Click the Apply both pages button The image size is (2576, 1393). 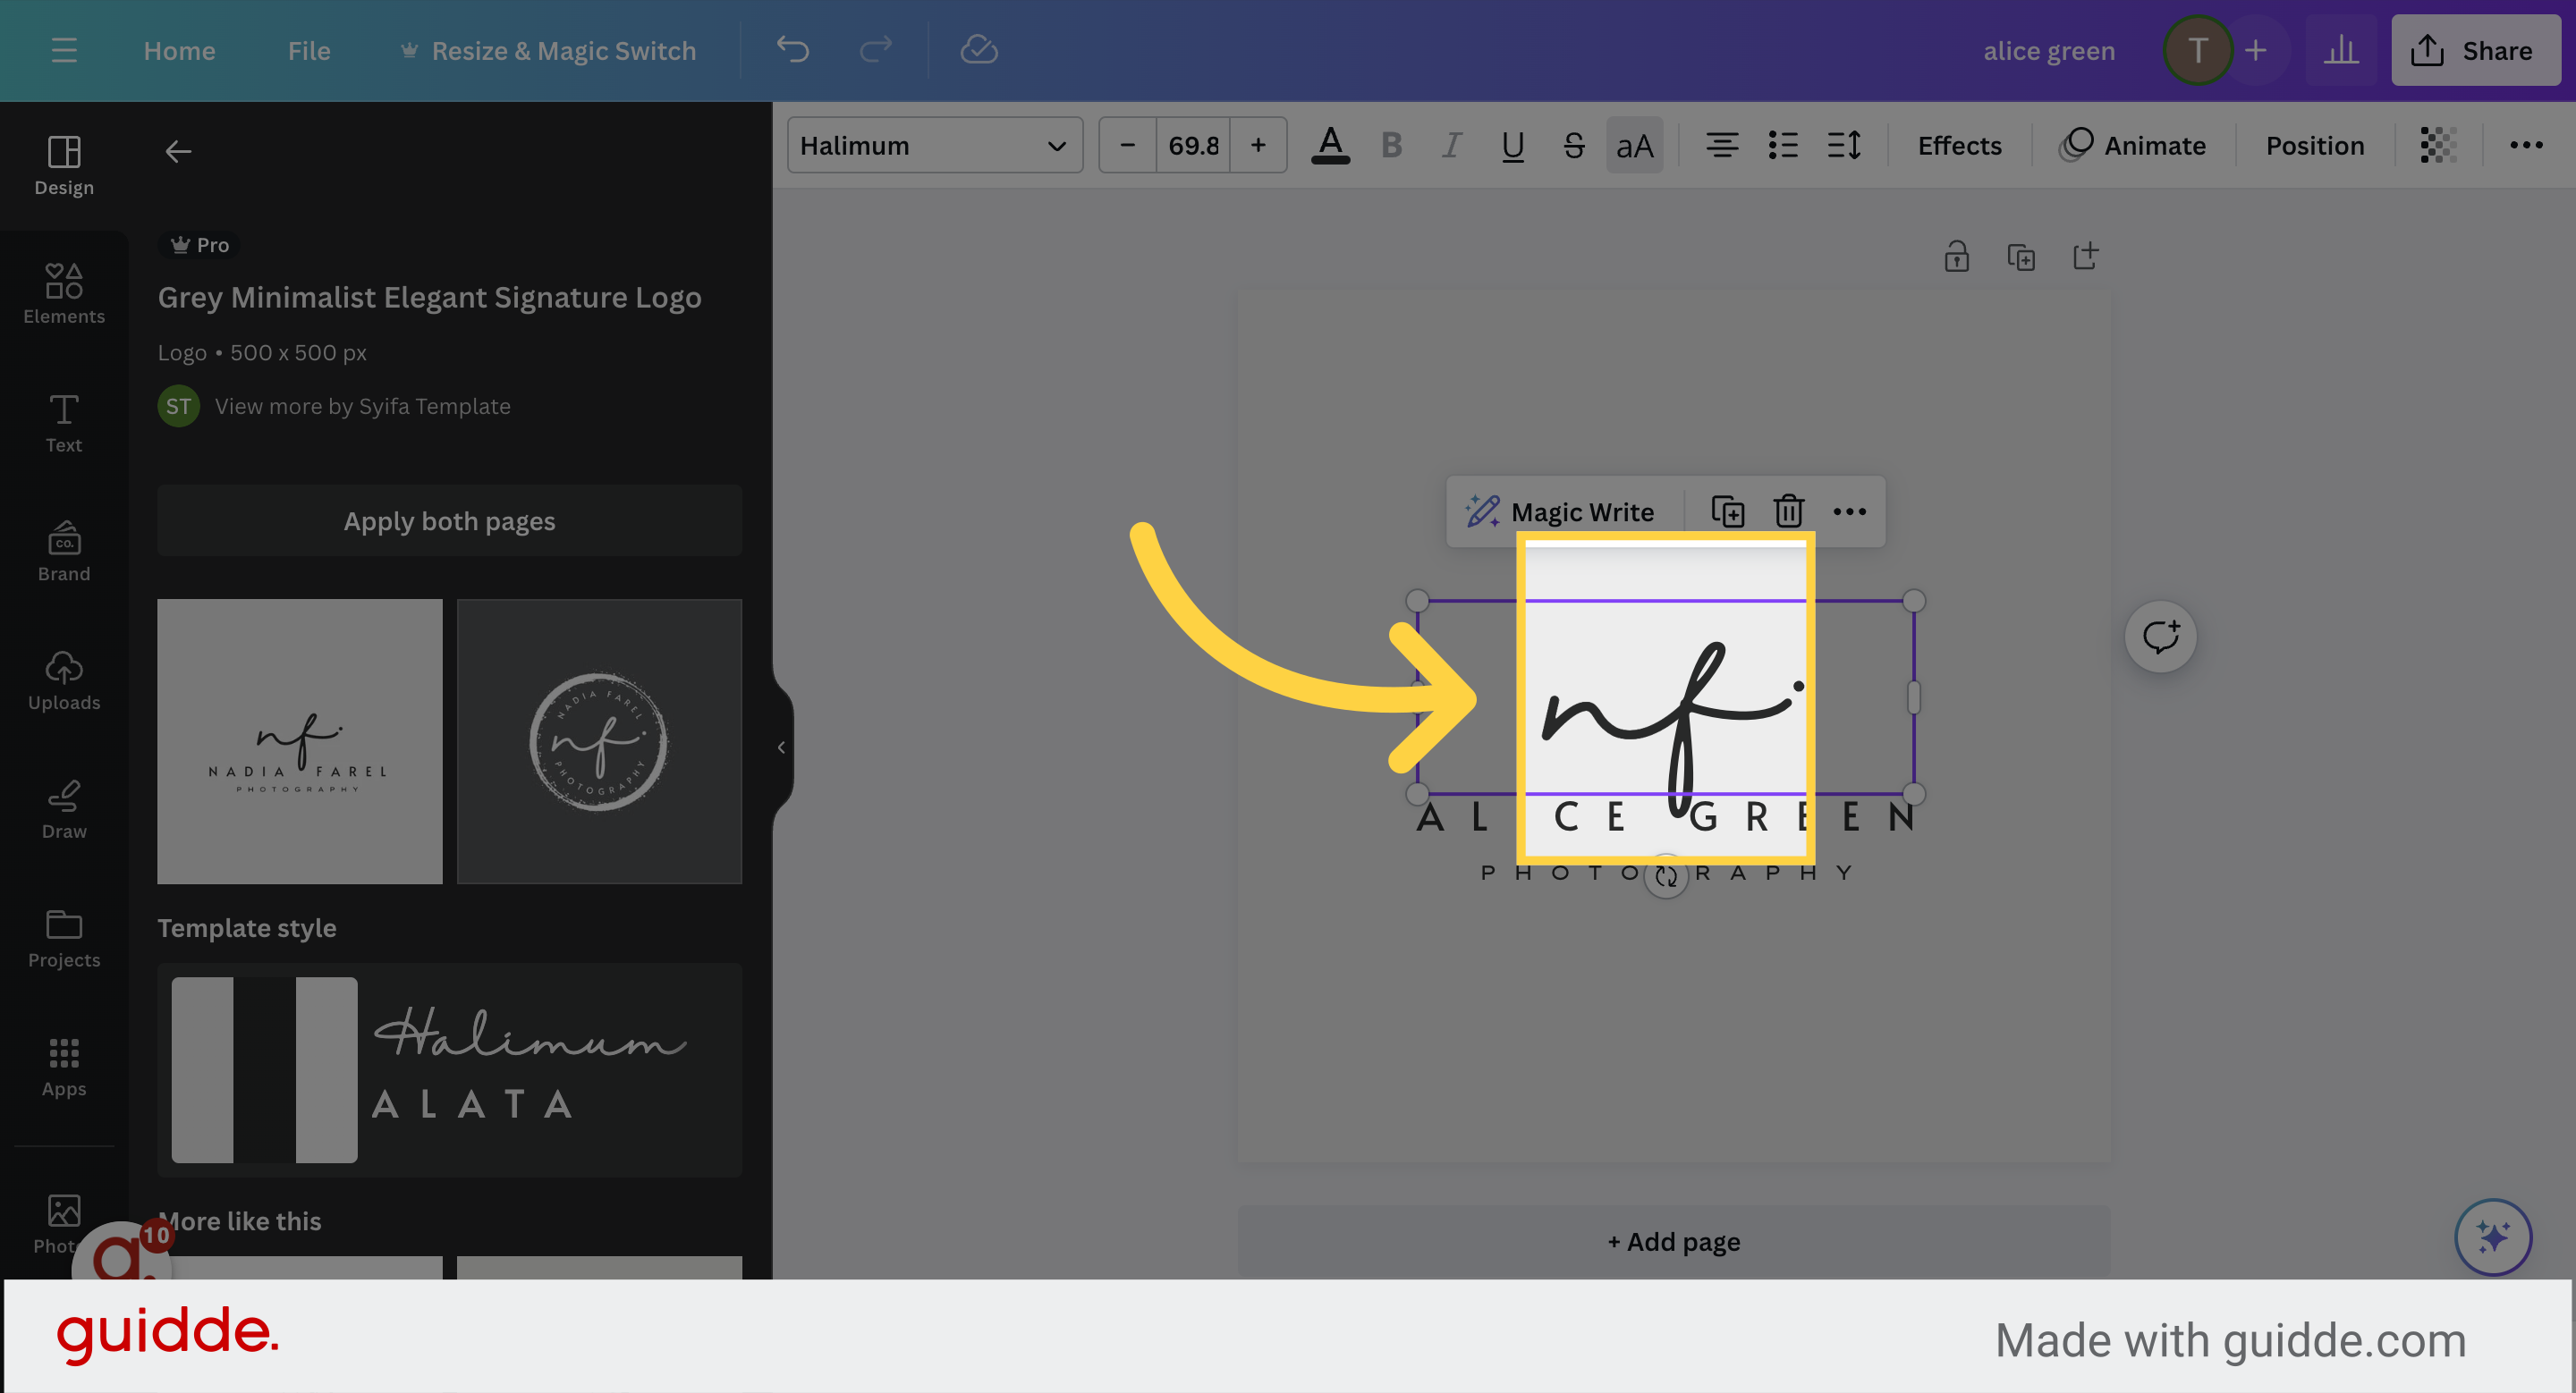(449, 520)
